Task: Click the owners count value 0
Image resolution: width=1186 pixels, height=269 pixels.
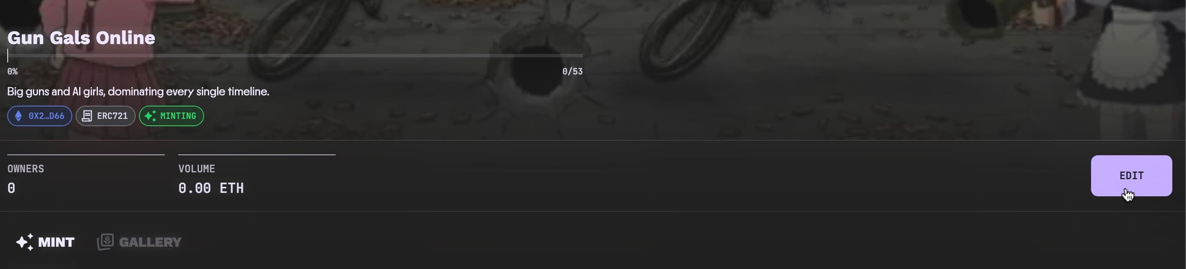Action: click(x=12, y=189)
